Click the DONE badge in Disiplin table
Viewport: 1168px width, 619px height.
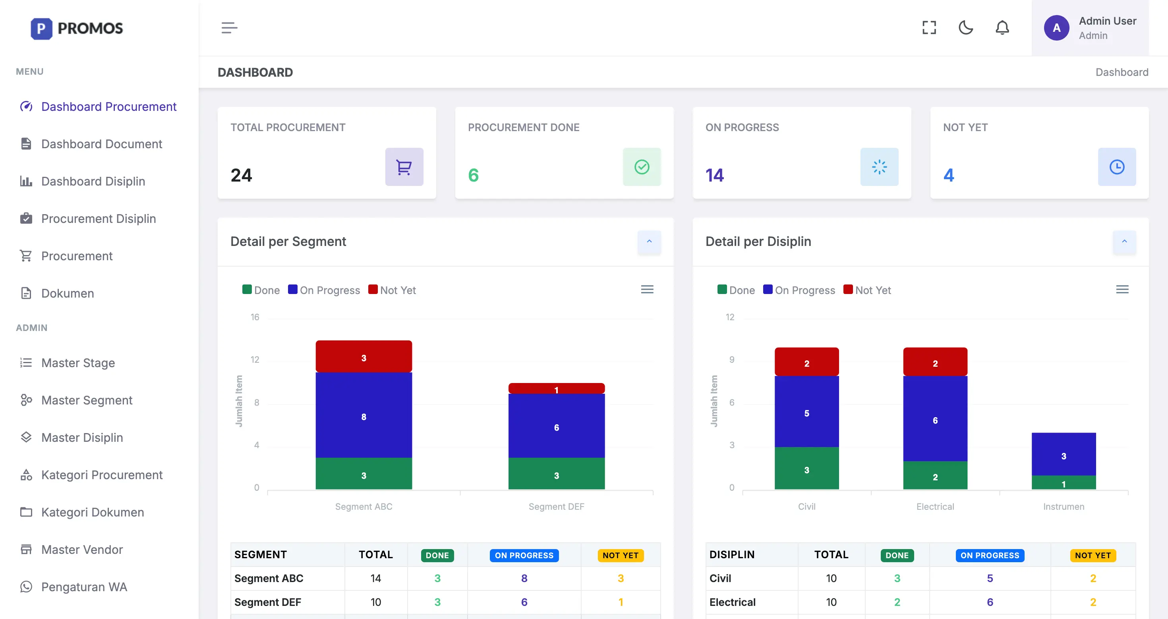[897, 555]
